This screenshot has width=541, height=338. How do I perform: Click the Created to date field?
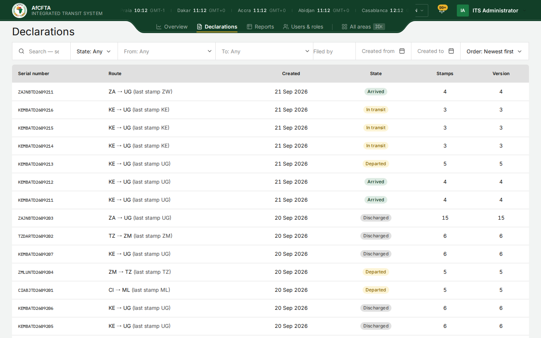(x=436, y=51)
